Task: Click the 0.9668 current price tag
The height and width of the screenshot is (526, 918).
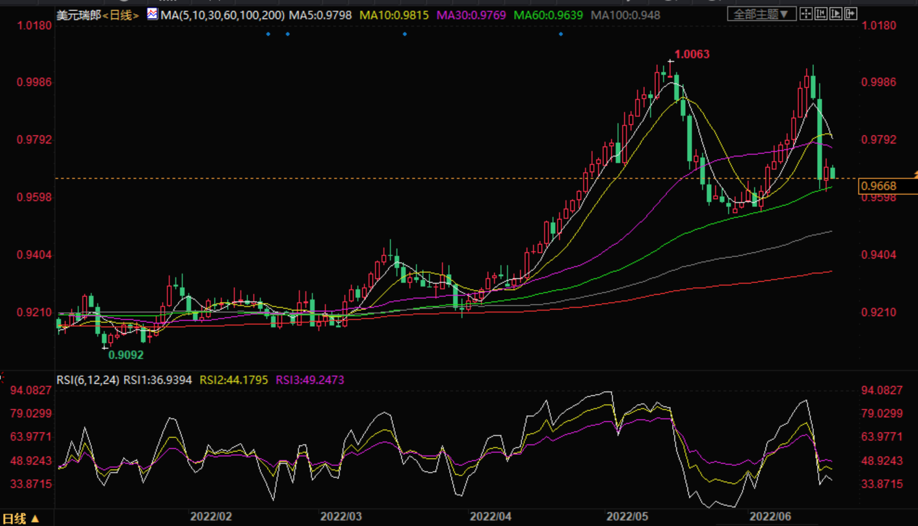Action: pyautogui.click(x=879, y=186)
